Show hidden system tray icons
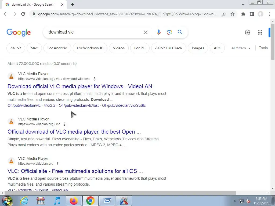This screenshot has width=275, height=206. click(235, 201)
